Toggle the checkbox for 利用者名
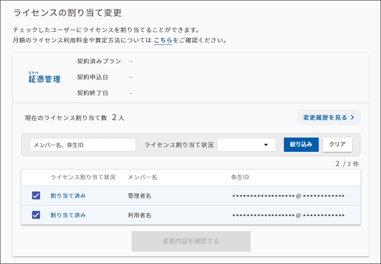381x264 pixels. point(36,215)
